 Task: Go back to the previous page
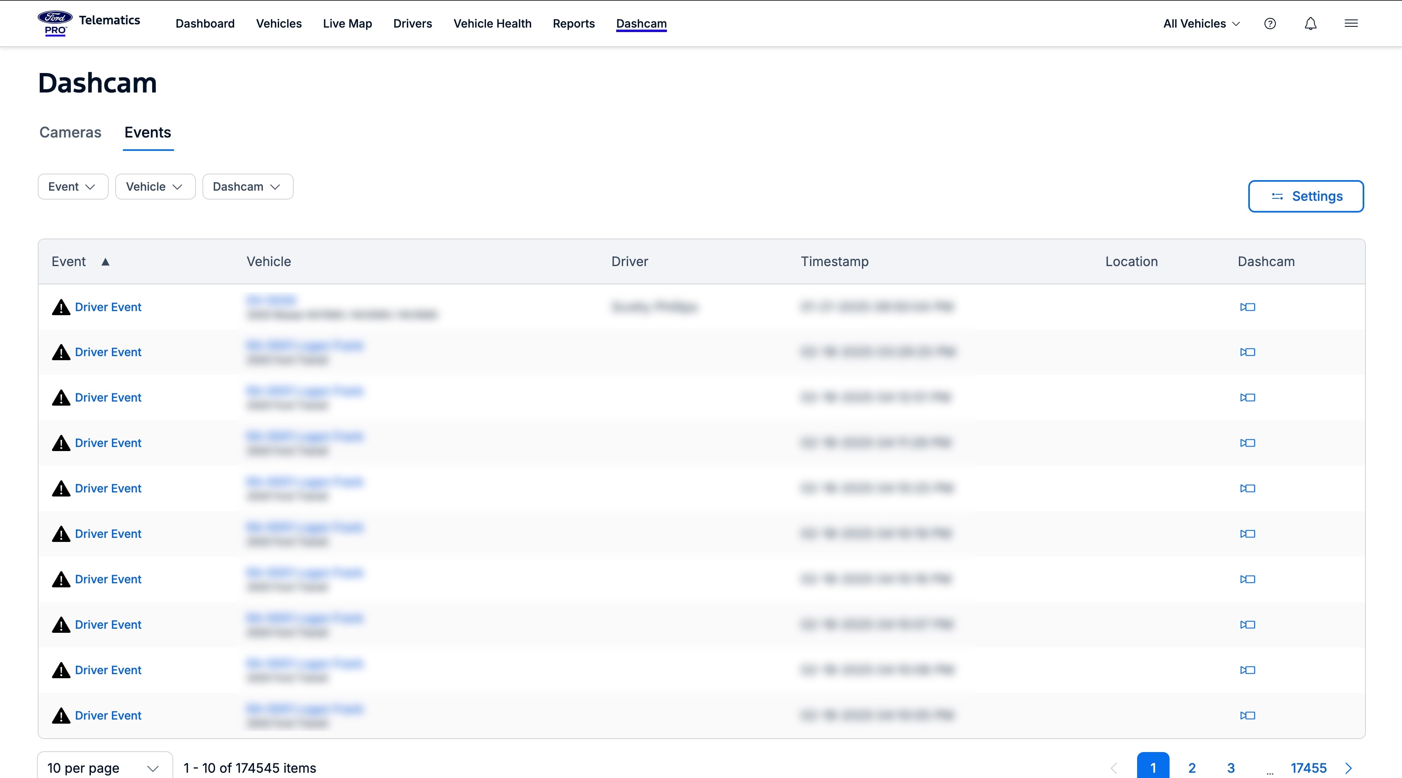[1114, 768]
